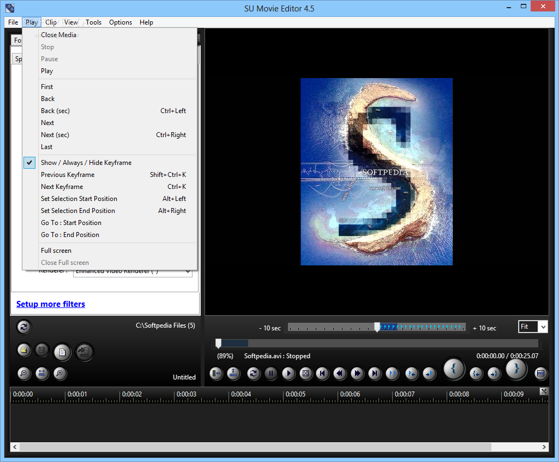559x462 pixels.
Task: Set selection start with large left brace
Action: [x=454, y=369]
